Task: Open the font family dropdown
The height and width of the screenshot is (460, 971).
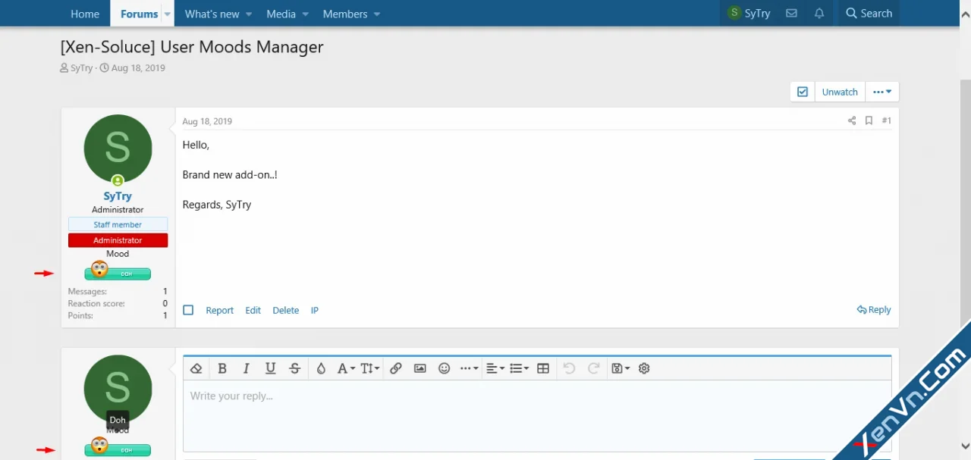Action: (346, 368)
